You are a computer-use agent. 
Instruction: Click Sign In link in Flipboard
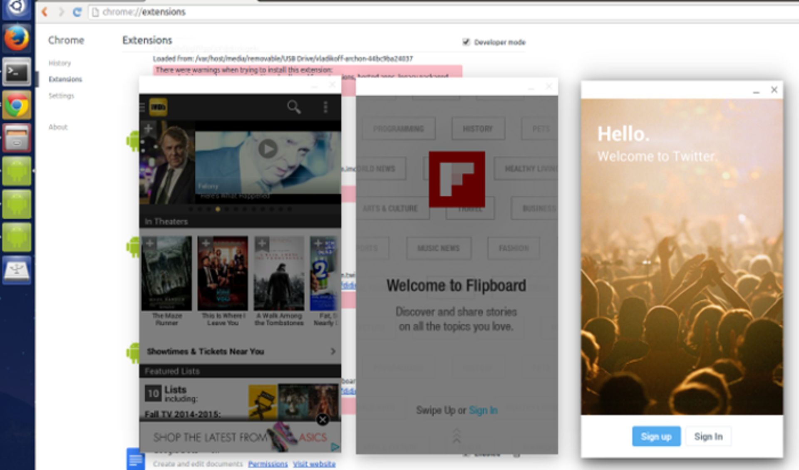pyautogui.click(x=483, y=410)
